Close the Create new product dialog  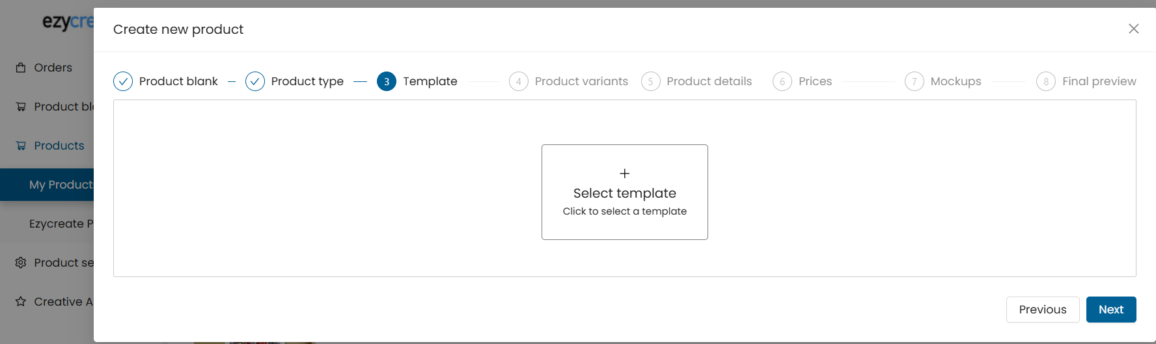tap(1134, 29)
